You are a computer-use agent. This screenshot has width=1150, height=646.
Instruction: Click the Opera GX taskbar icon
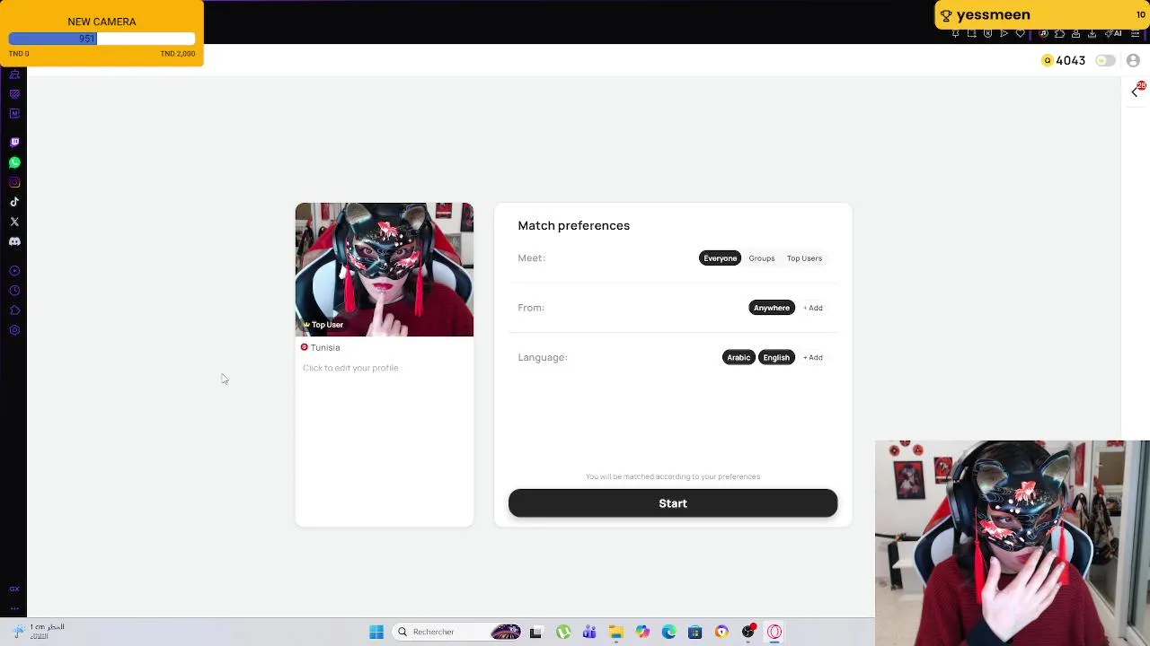774,632
